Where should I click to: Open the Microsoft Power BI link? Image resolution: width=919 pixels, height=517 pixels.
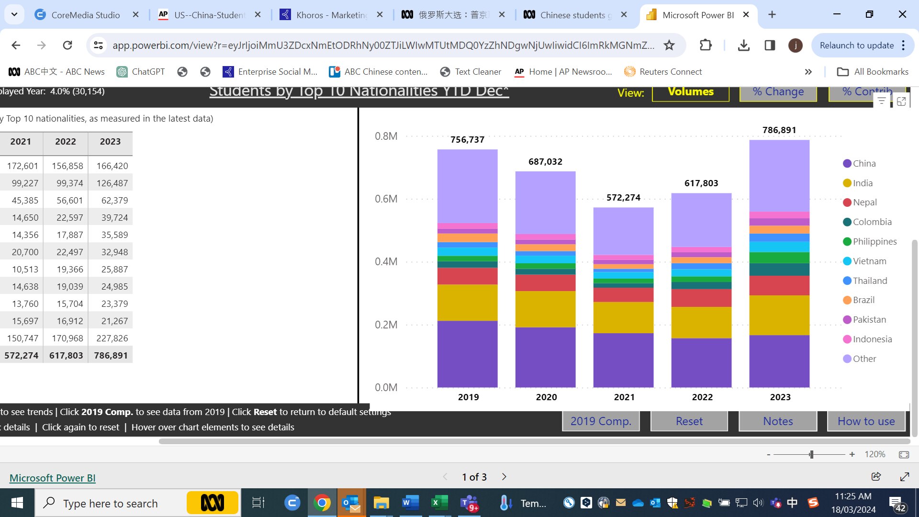(53, 478)
